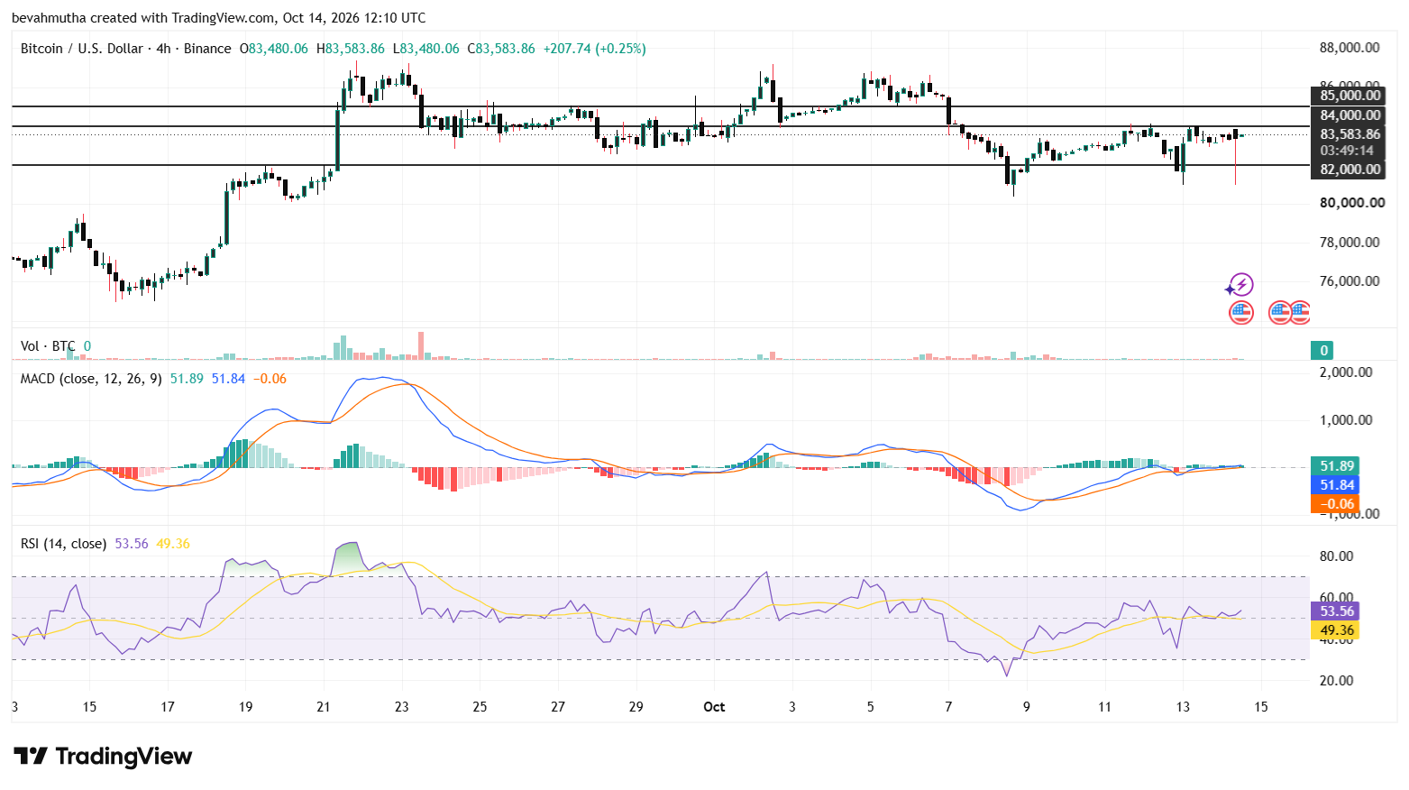The width and height of the screenshot is (1409, 790).
Task: Click the green 51.89 badge on MACD scale
Action: [1335, 466]
